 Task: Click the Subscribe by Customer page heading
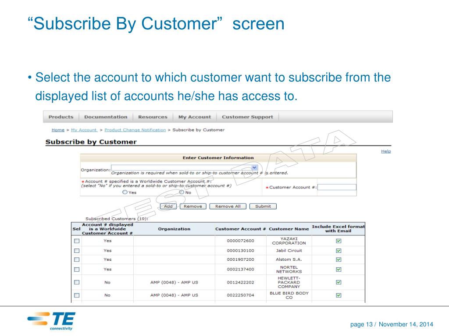[x=91, y=142]
